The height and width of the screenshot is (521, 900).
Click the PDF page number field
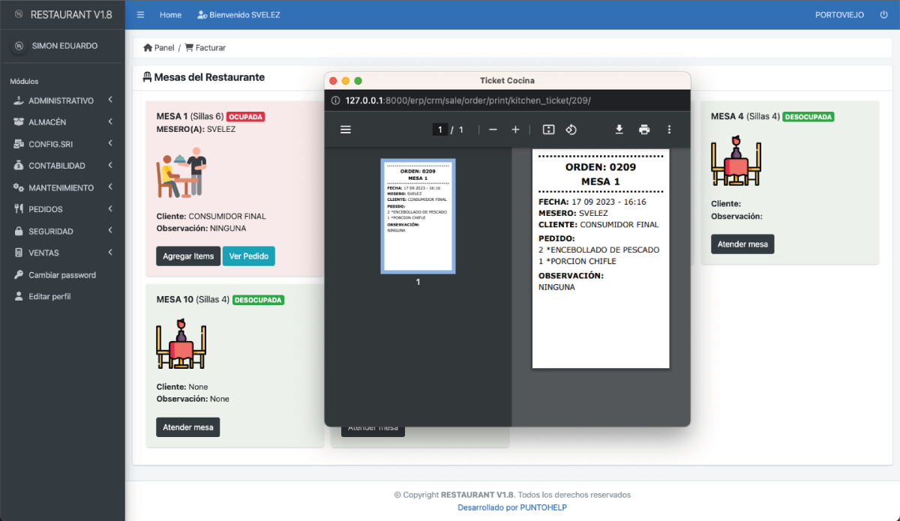click(x=439, y=130)
